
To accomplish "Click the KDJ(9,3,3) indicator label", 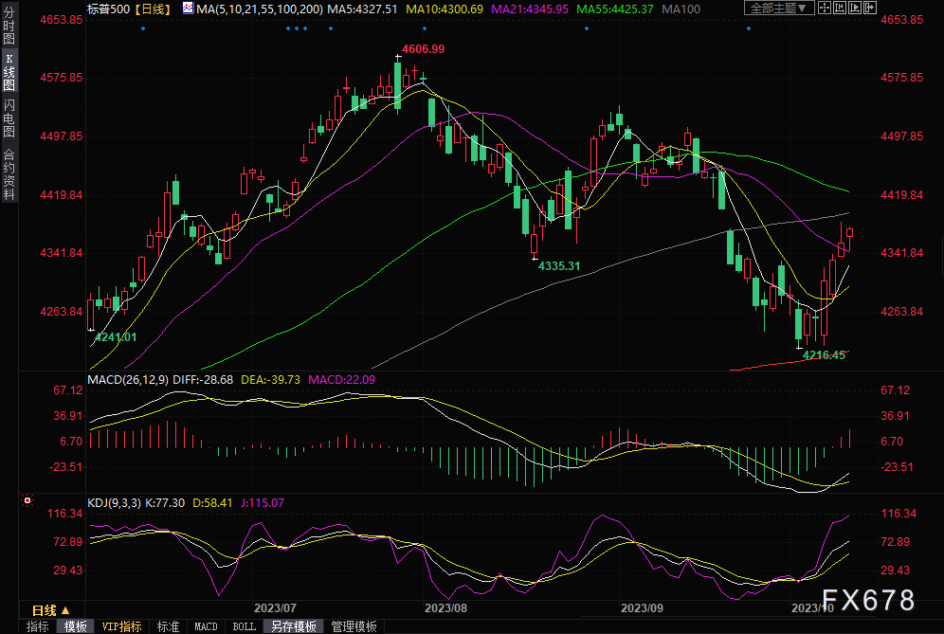I will [x=114, y=502].
